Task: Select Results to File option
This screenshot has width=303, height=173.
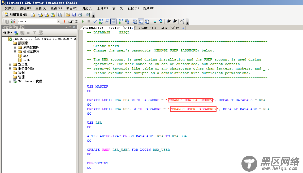Action: [x=147, y=21]
